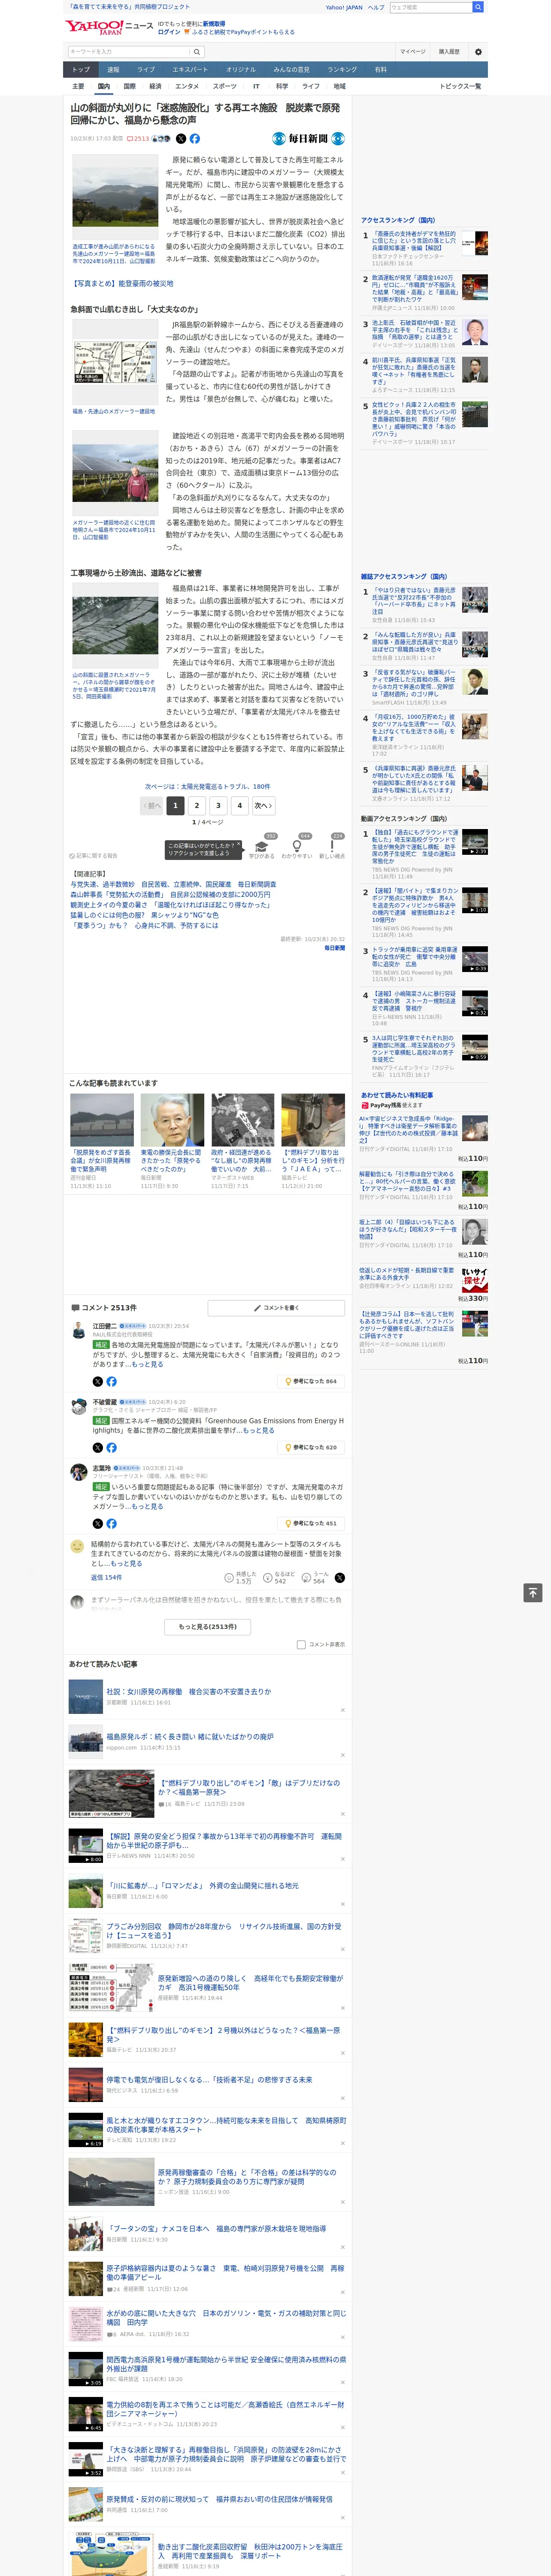Click 記事に関する報告 link
Viewport: 551px width, 2576px height.
(95, 856)
